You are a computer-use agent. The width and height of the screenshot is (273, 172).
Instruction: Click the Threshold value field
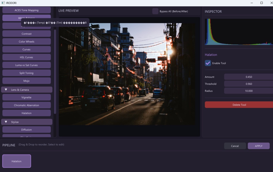click(x=249, y=84)
